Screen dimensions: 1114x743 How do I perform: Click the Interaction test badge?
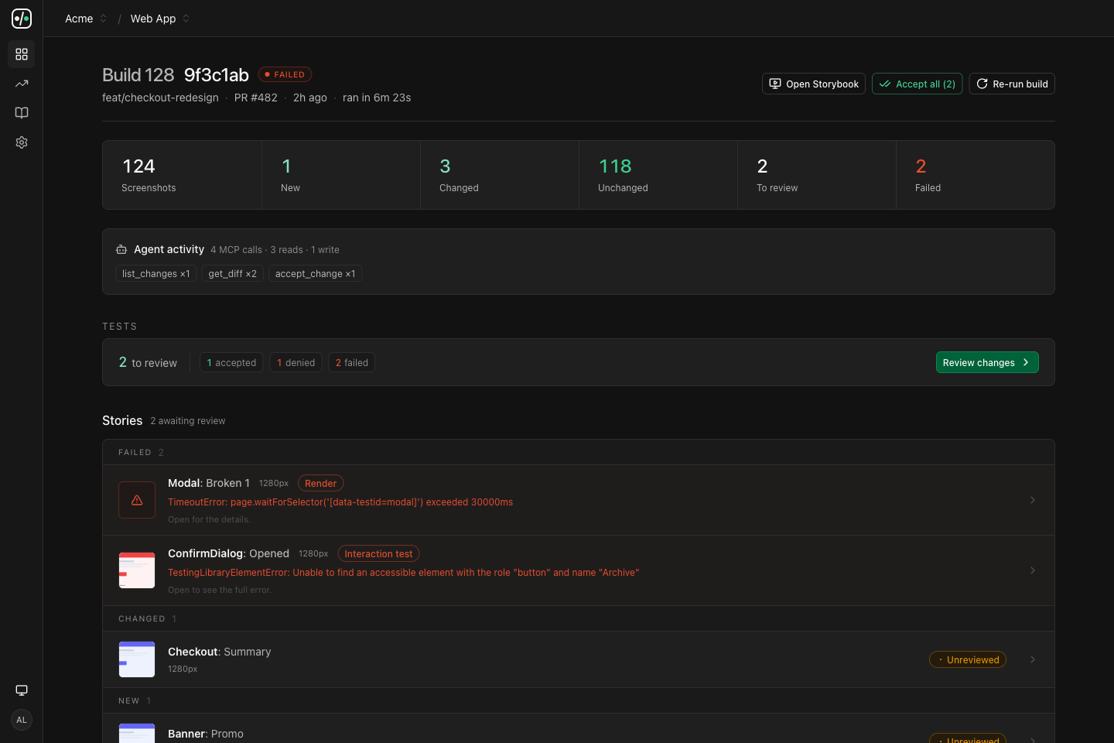[x=378, y=553]
